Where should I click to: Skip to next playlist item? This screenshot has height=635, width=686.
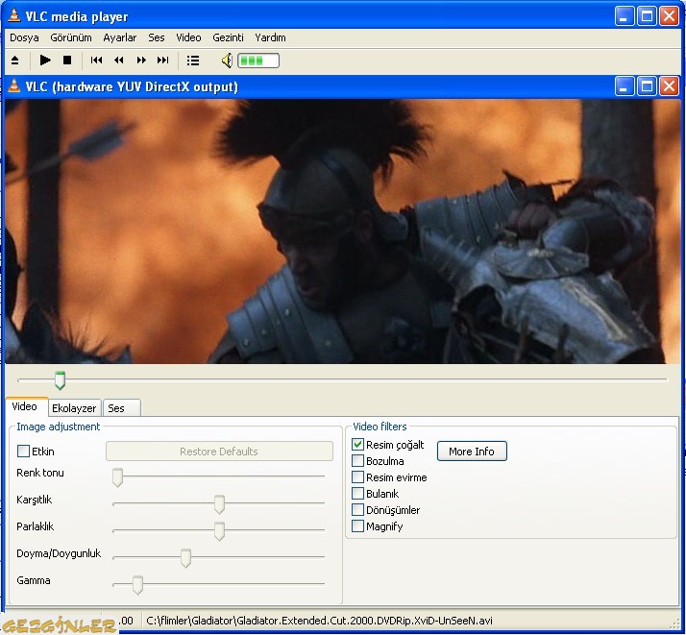(162, 60)
